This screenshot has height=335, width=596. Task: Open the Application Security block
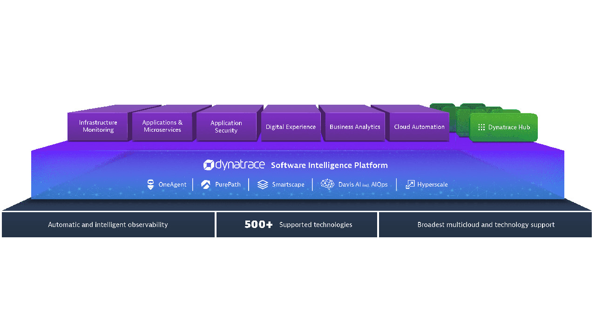[x=226, y=127]
